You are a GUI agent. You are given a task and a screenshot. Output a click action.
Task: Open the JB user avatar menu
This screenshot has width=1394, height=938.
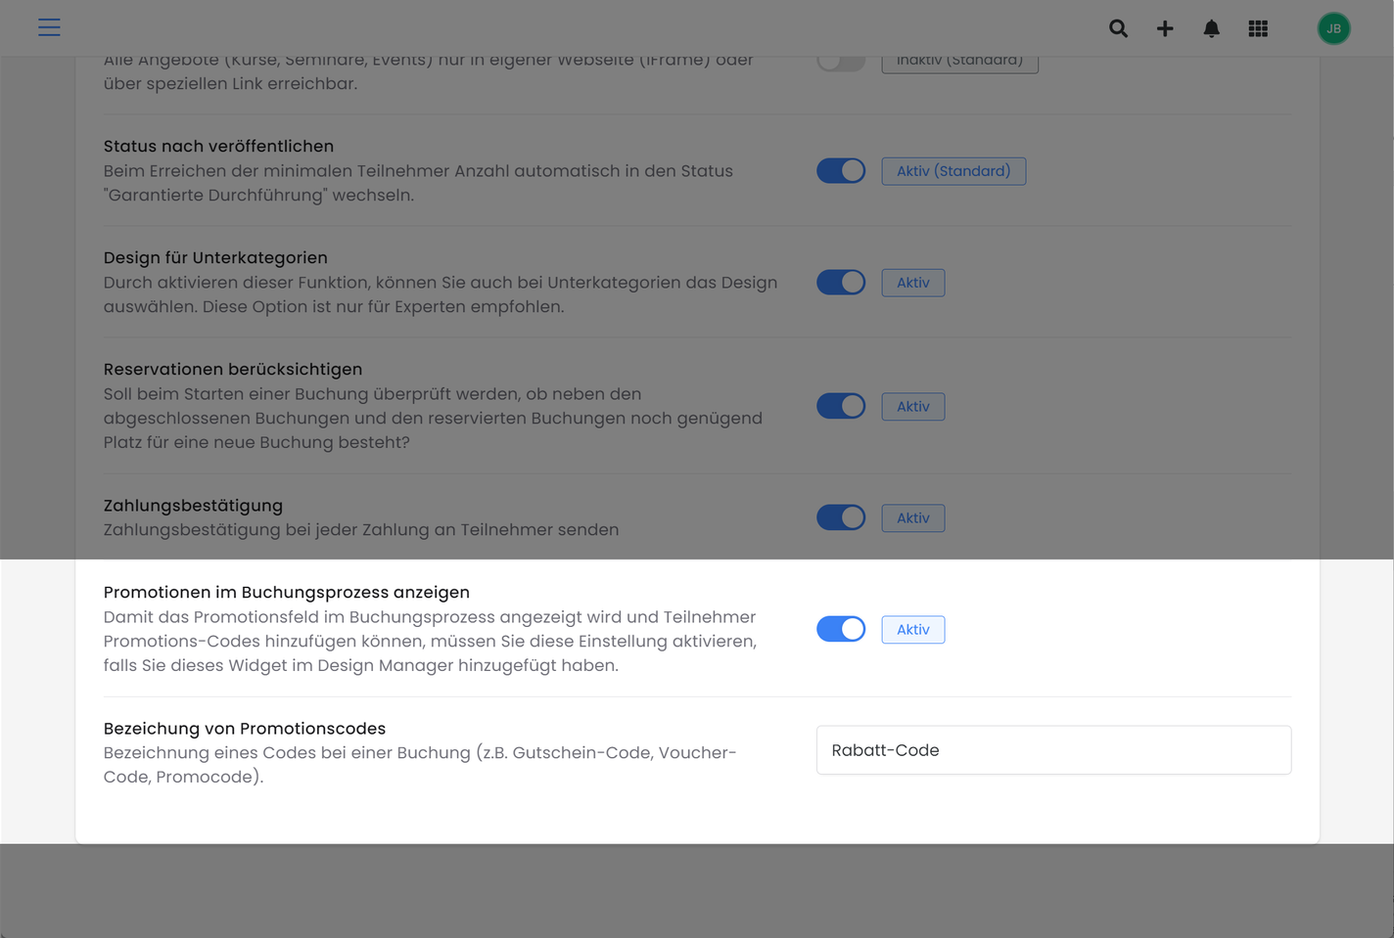(1333, 28)
